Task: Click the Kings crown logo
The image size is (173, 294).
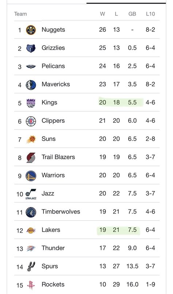Action: click(31, 103)
